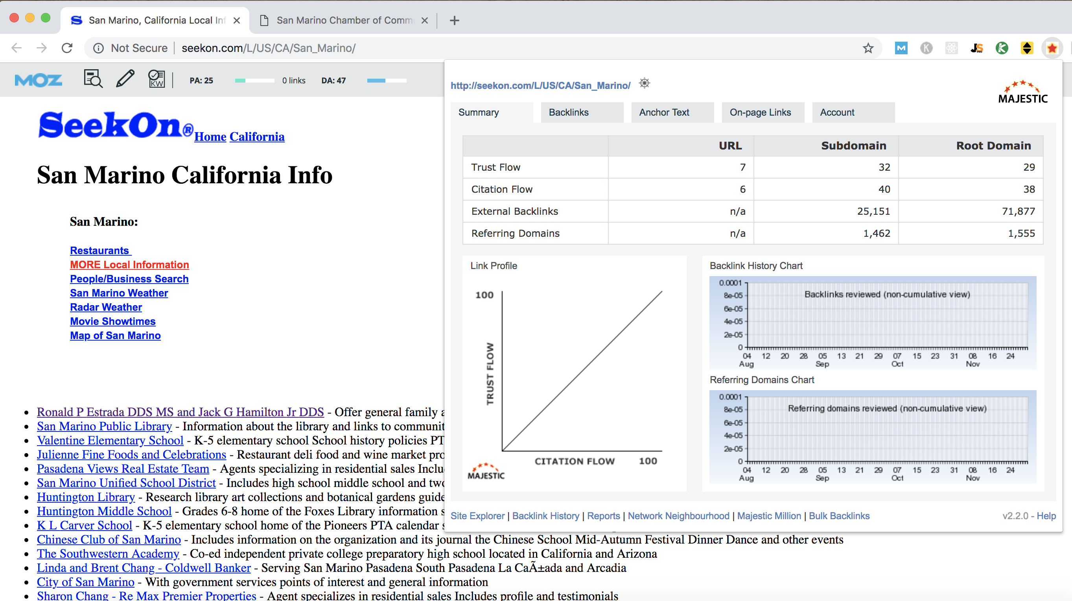The width and height of the screenshot is (1072, 601).
Task: Open San Marino Weather link
Action: (119, 293)
